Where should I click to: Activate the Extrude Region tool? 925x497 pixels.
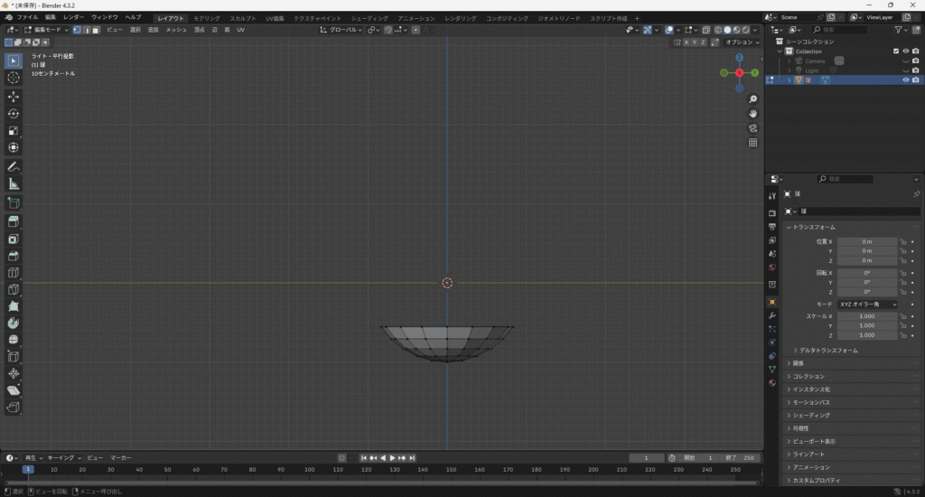(x=13, y=222)
